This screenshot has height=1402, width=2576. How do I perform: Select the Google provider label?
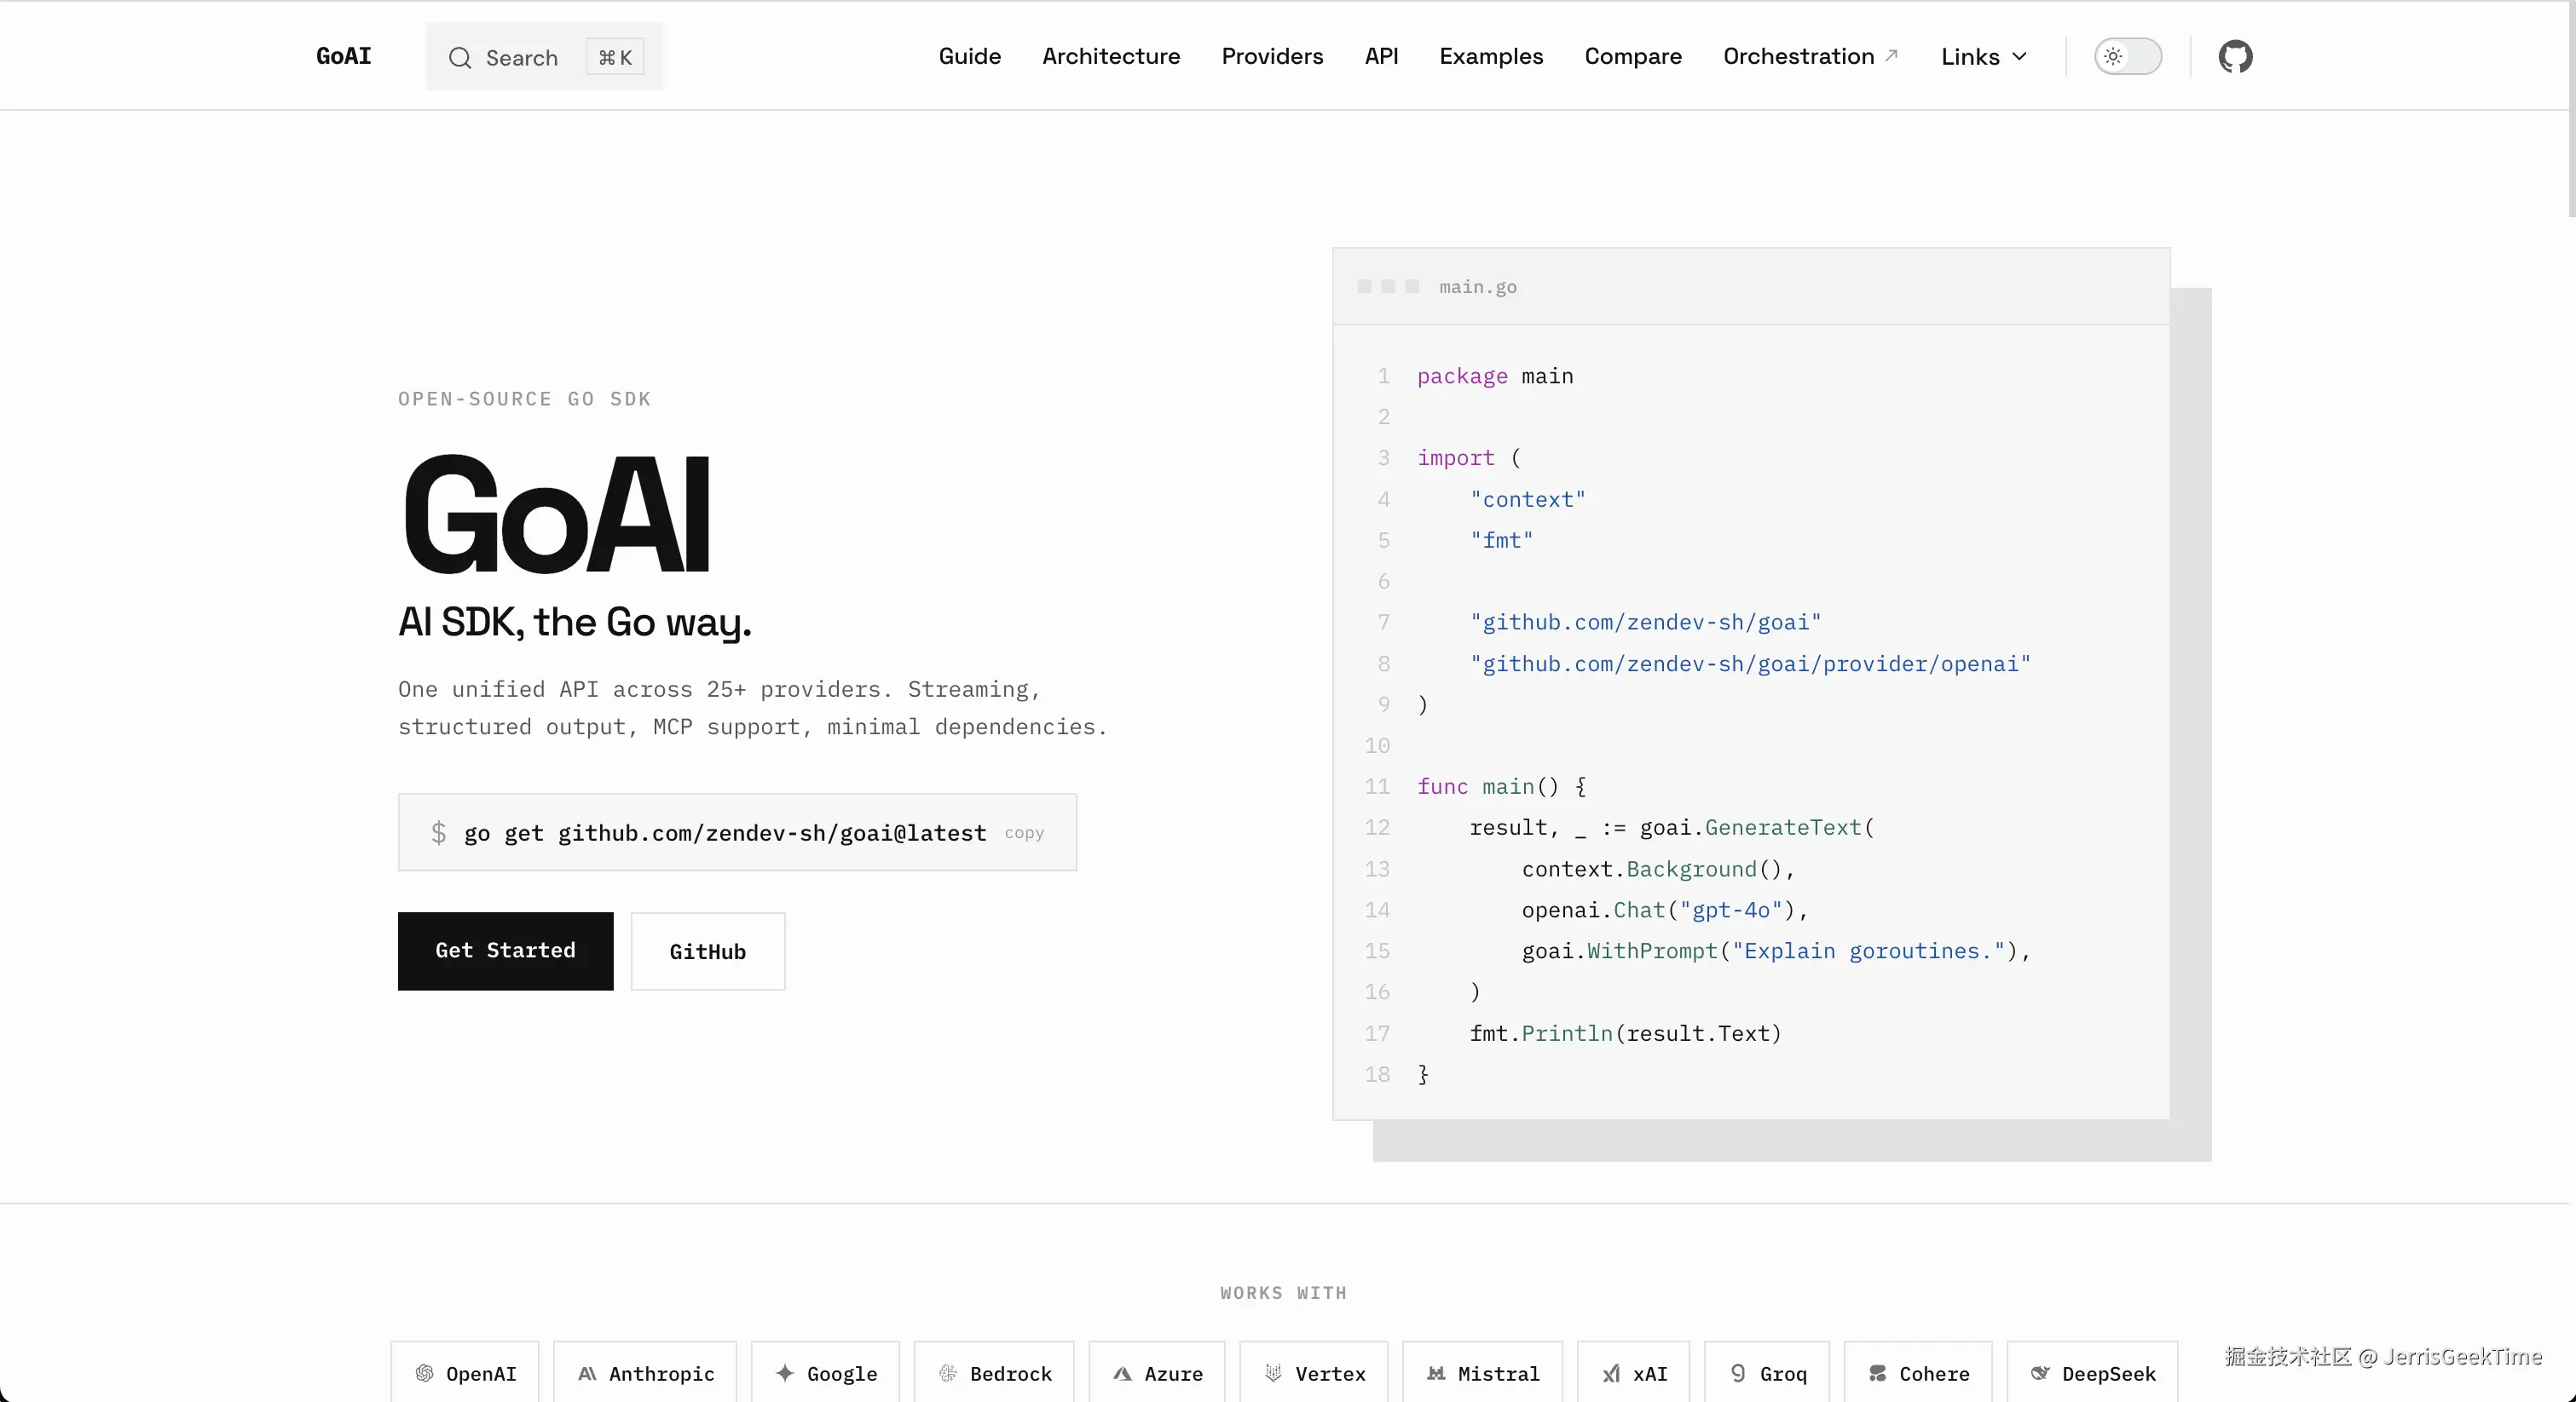coord(842,1374)
